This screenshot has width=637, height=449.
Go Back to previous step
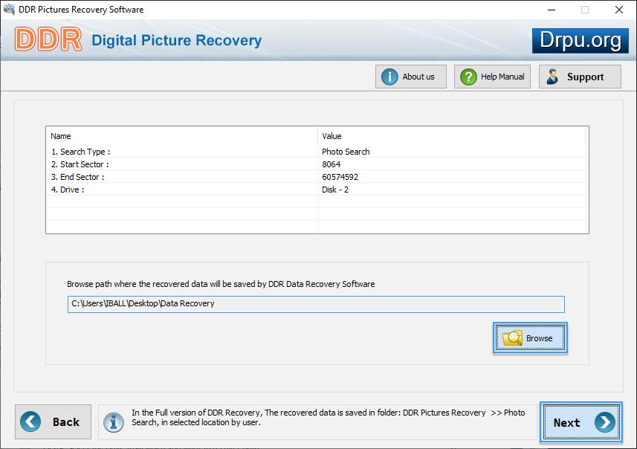pyautogui.click(x=54, y=421)
